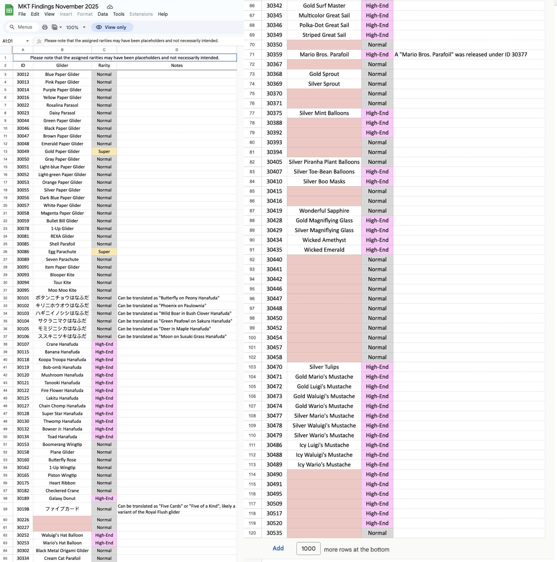Image resolution: width=557 pixels, height=562 pixels.
Task: Select the Silver Tulips cell
Action: click(x=324, y=367)
